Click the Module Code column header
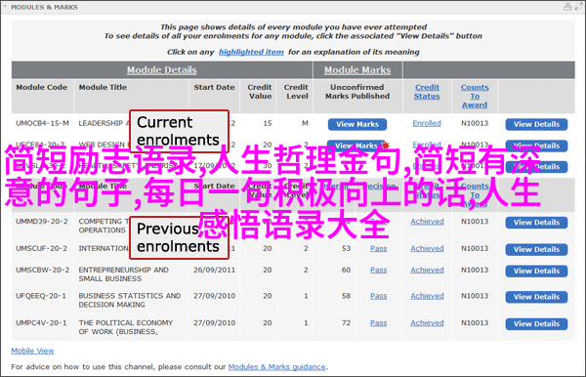 [41, 87]
